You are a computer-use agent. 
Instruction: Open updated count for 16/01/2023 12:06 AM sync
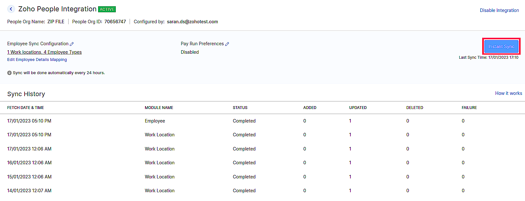tap(350, 163)
